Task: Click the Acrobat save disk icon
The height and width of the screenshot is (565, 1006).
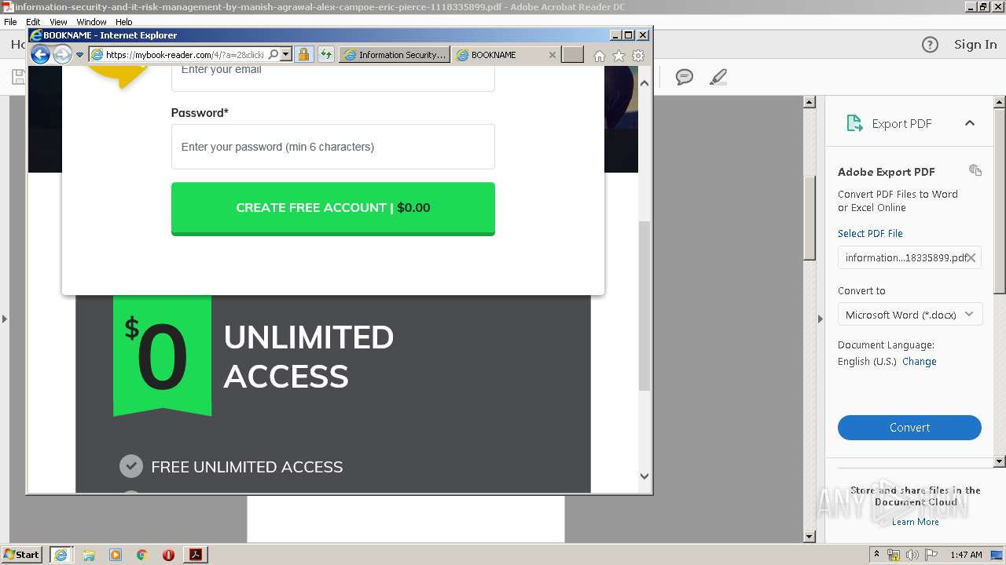Action: (17, 77)
